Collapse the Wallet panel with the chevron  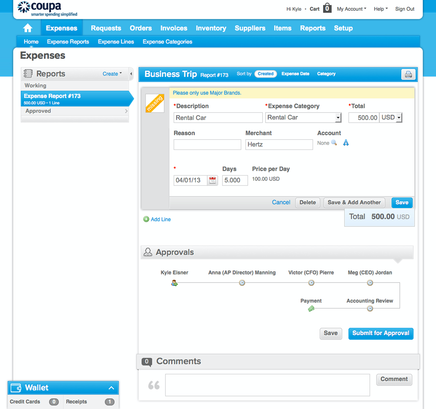(111, 388)
